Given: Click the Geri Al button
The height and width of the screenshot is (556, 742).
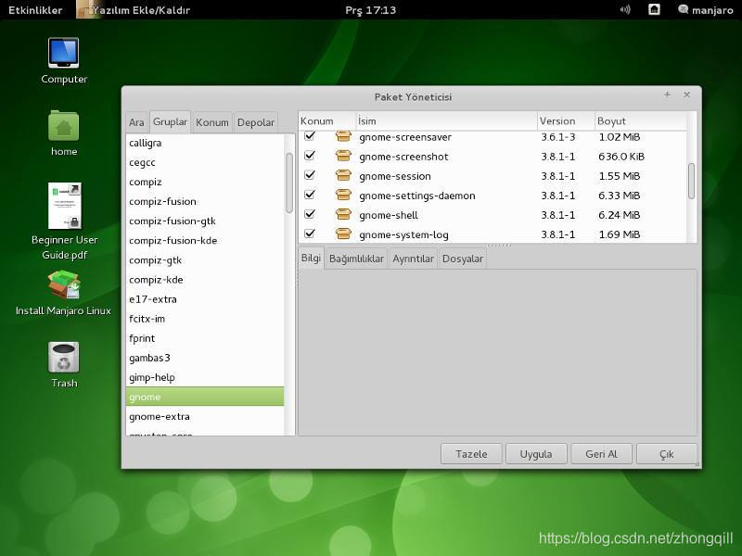Looking at the screenshot, I should pyautogui.click(x=601, y=454).
